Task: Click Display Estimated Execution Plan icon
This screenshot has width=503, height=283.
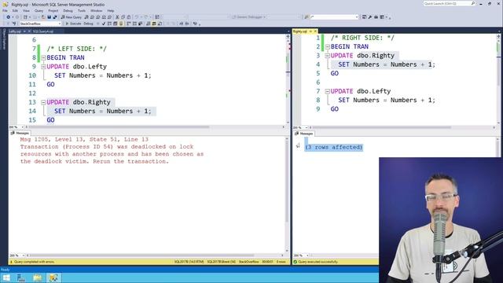Action: pos(108,24)
